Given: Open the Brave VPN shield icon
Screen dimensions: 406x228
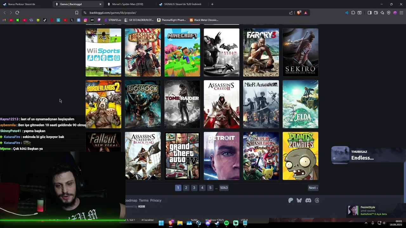Looking at the screenshot, I should [389, 13].
